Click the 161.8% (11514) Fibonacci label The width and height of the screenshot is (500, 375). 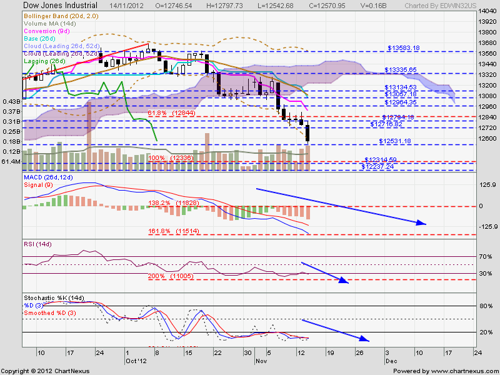coord(174,231)
